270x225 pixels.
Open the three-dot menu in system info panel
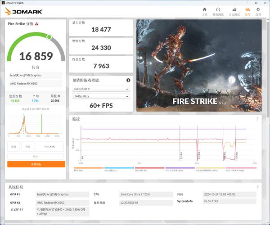(258, 187)
